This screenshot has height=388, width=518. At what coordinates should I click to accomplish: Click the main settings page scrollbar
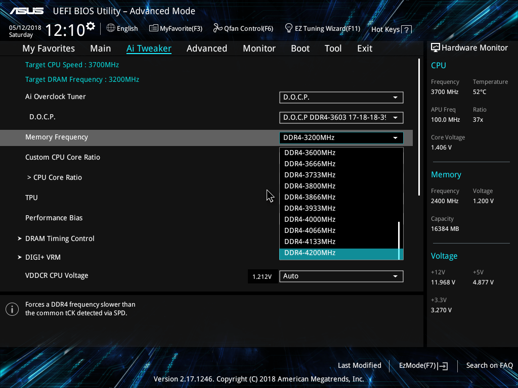(x=419, y=127)
